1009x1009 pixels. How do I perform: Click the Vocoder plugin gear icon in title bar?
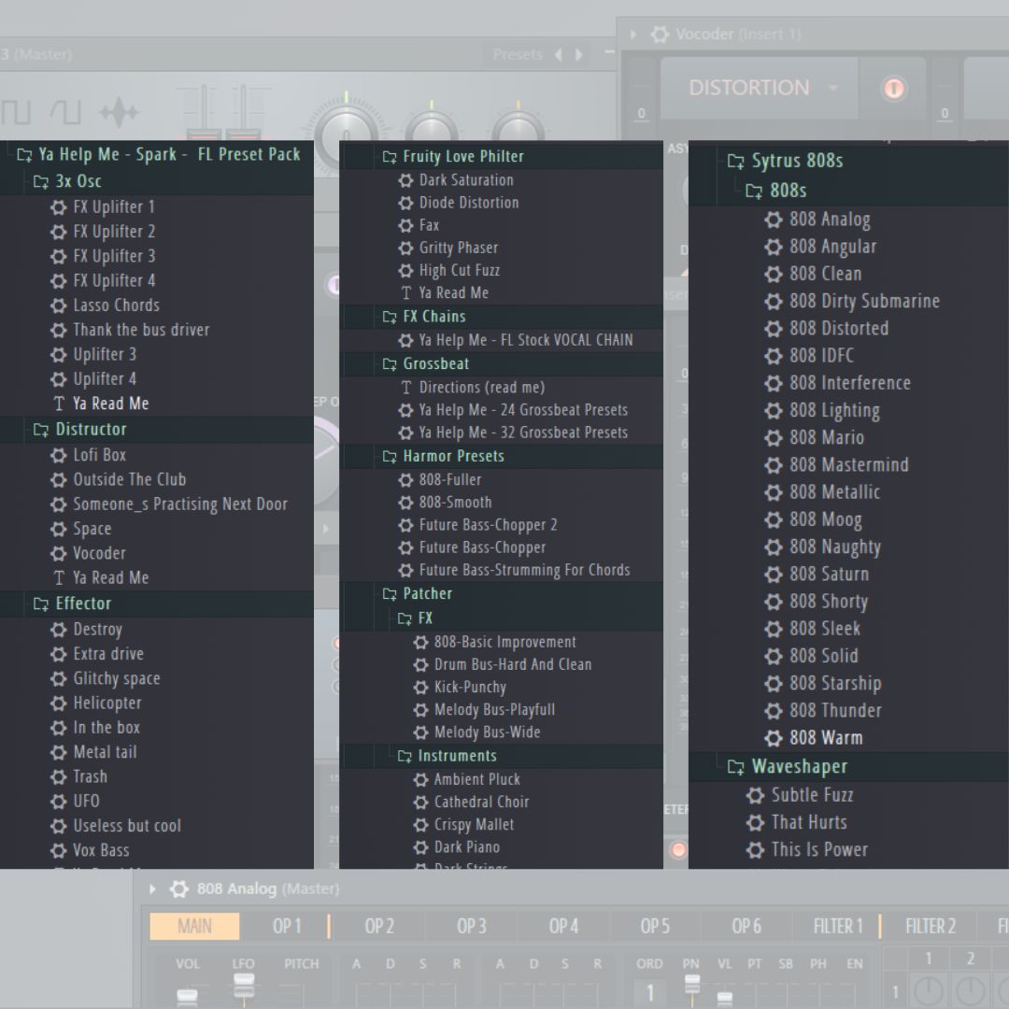660,35
